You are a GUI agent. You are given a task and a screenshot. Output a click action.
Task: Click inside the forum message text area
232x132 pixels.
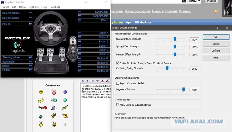click(96, 108)
